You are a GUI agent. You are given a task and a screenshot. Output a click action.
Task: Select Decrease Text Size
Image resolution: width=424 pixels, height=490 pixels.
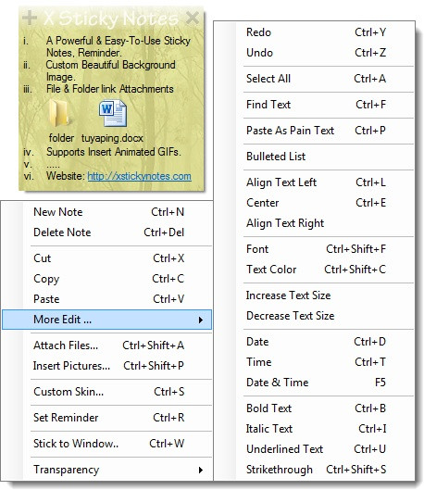click(x=314, y=316)
